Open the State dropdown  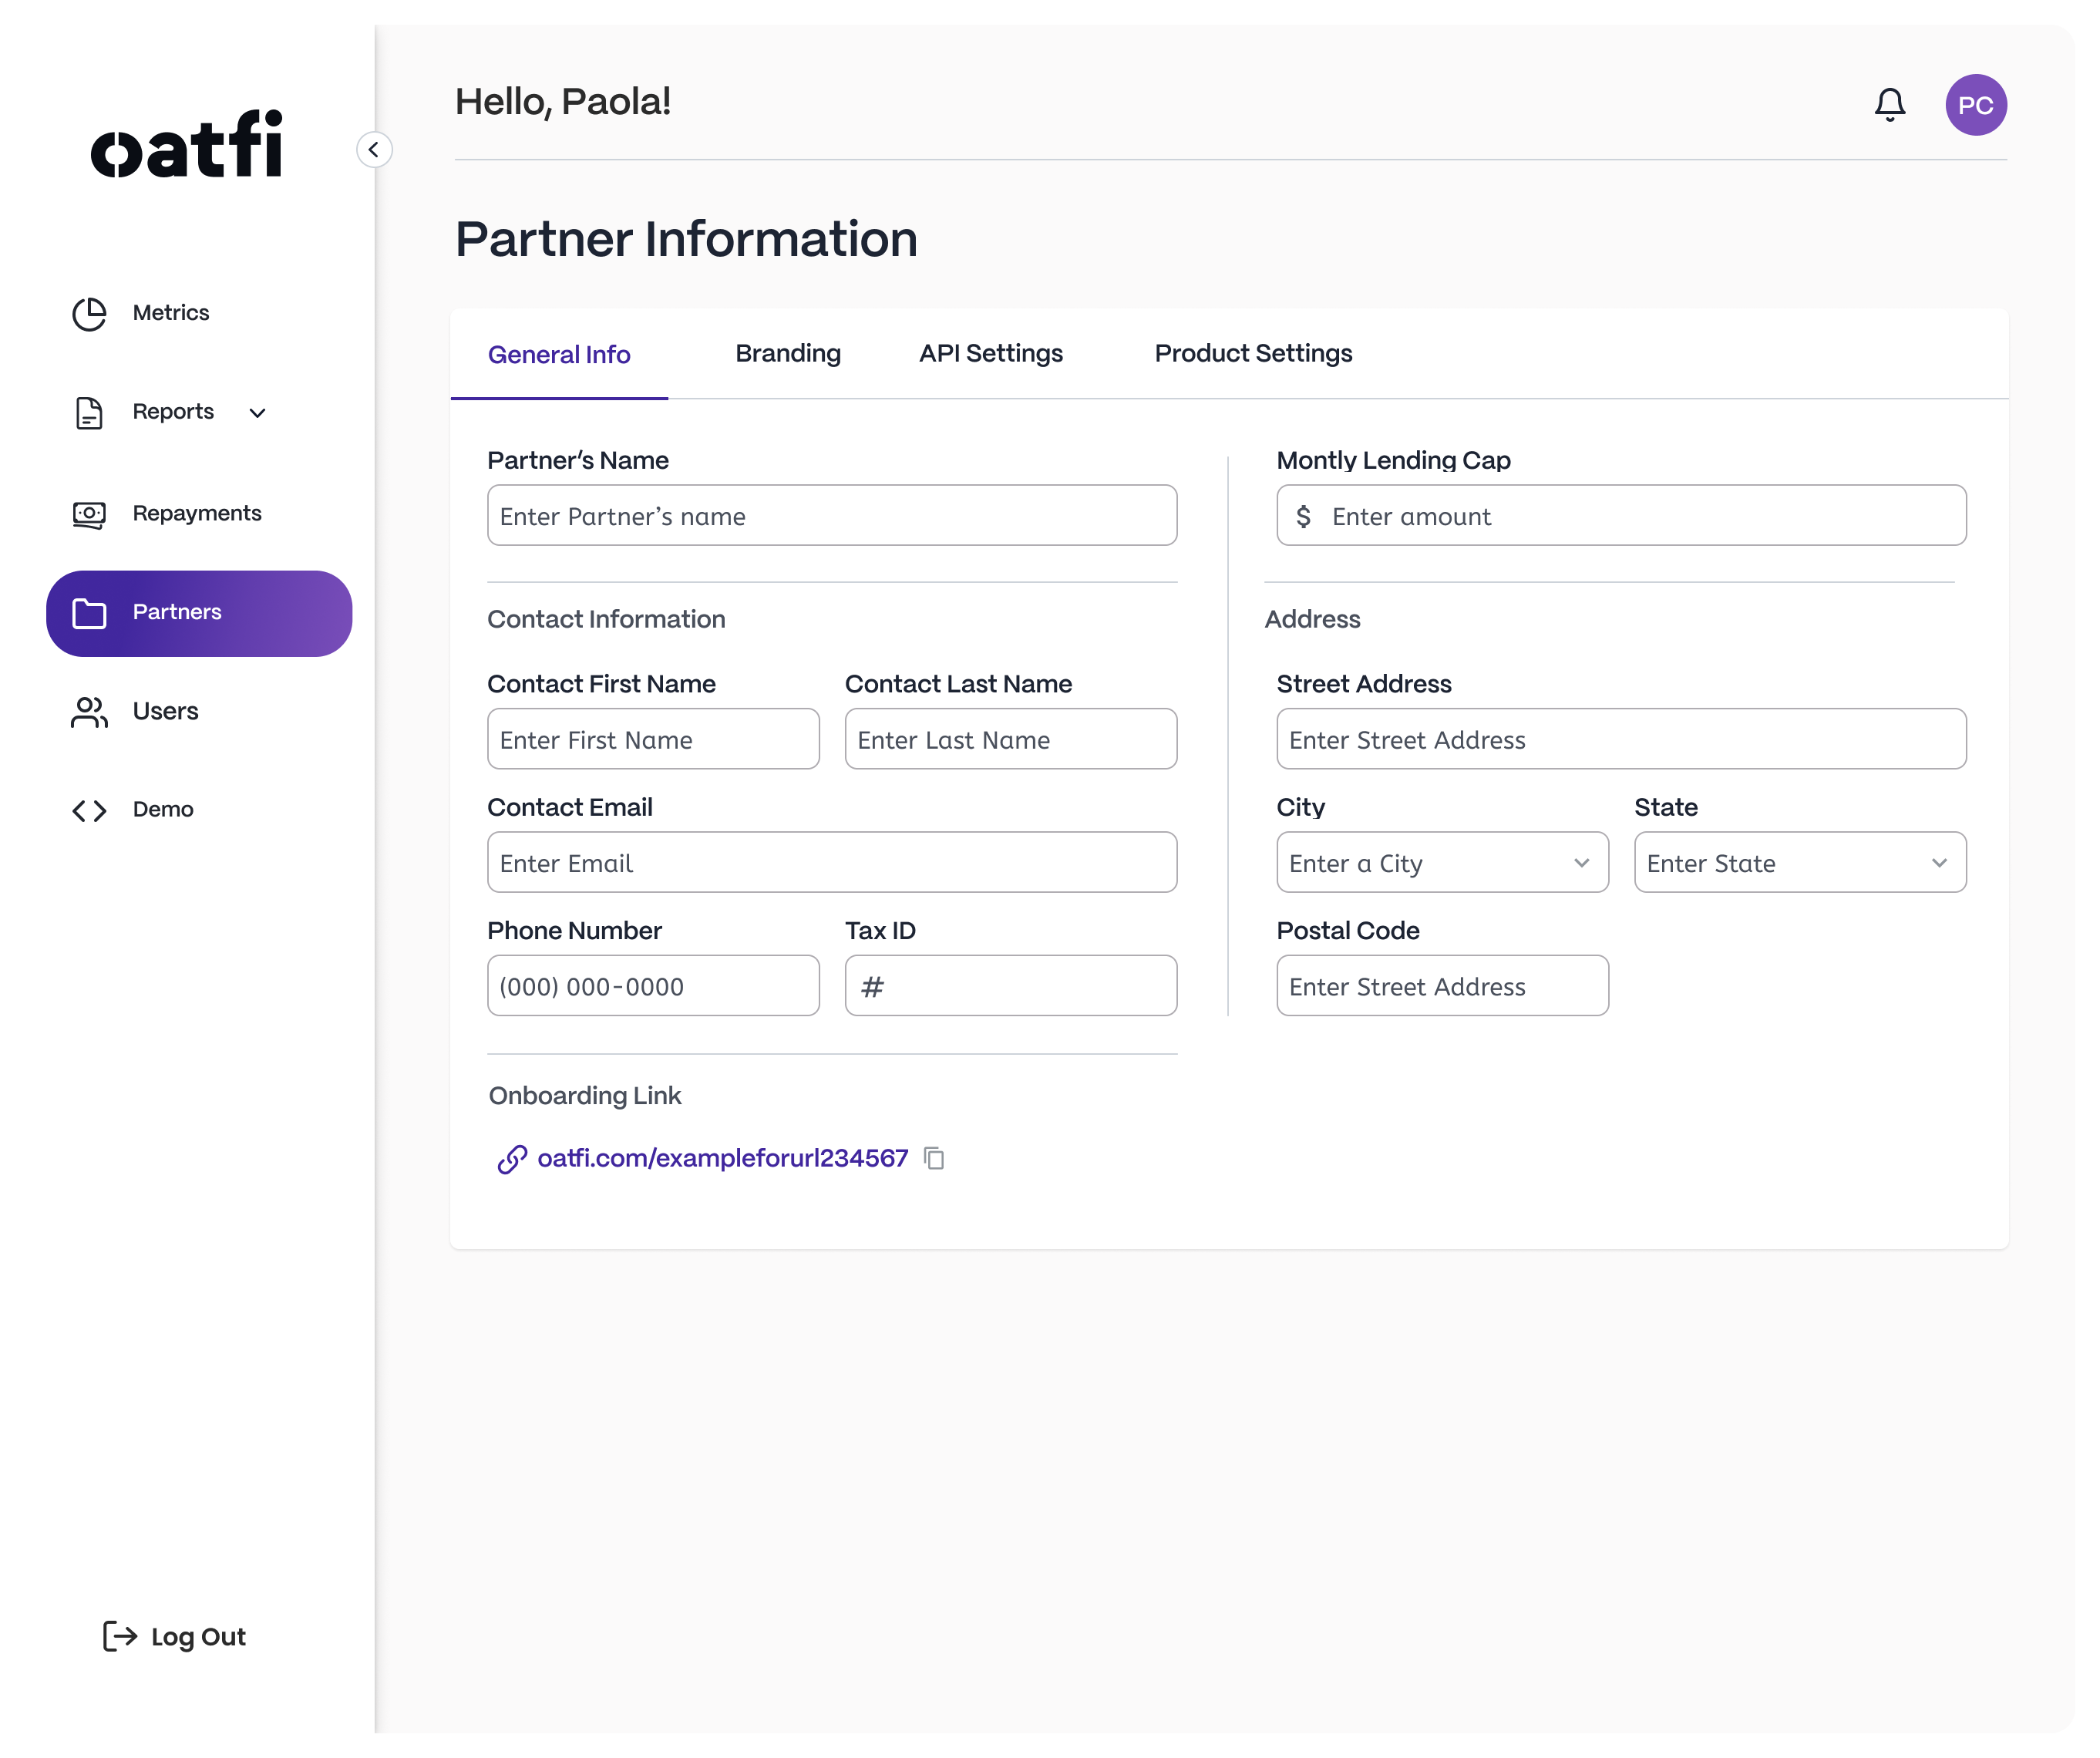[x=1800, y=862]
